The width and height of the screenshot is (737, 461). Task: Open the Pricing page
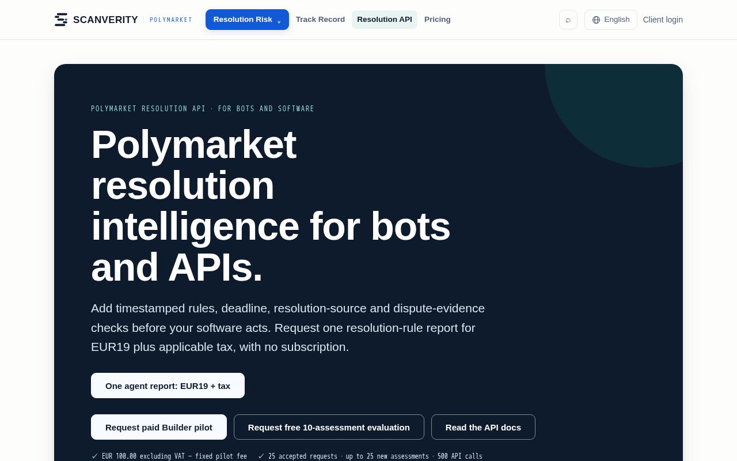click(x=438, y=20)
